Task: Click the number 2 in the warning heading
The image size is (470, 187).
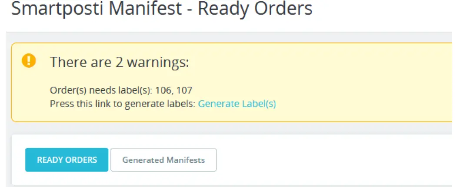Action: pyautogui.click(x=119, y=62)
